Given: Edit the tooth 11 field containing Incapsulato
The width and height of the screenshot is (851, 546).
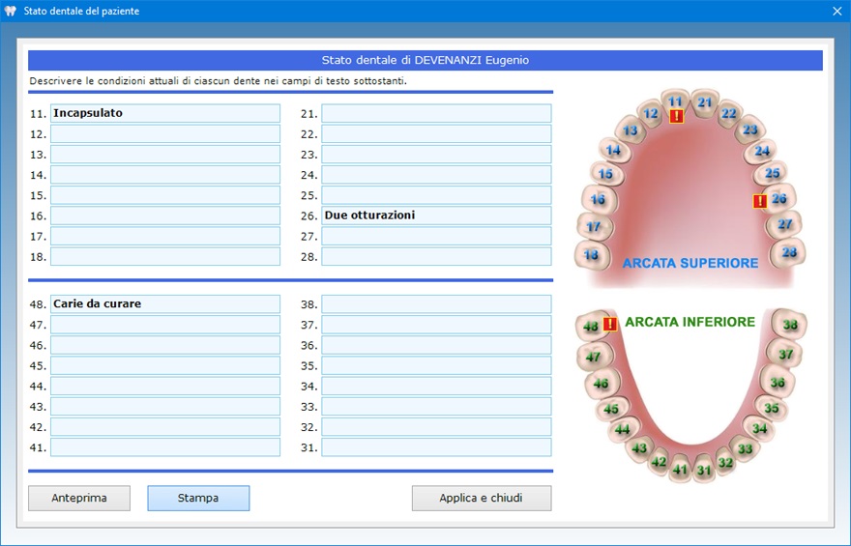Looking at the screenshot, I should 165,113.
